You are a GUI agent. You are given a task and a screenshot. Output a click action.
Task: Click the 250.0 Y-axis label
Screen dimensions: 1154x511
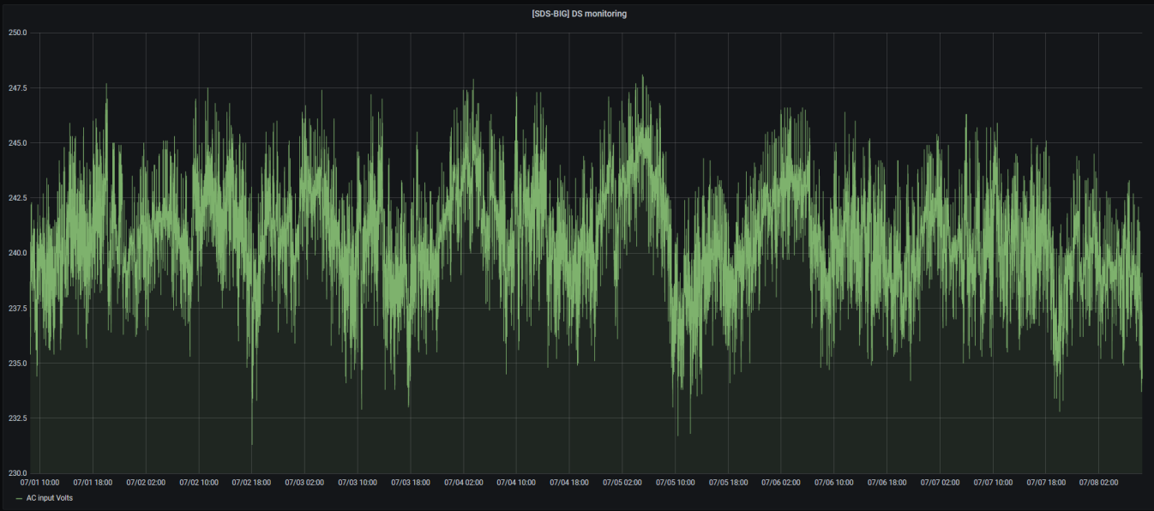pyautogui.click(x=18, y=33)
